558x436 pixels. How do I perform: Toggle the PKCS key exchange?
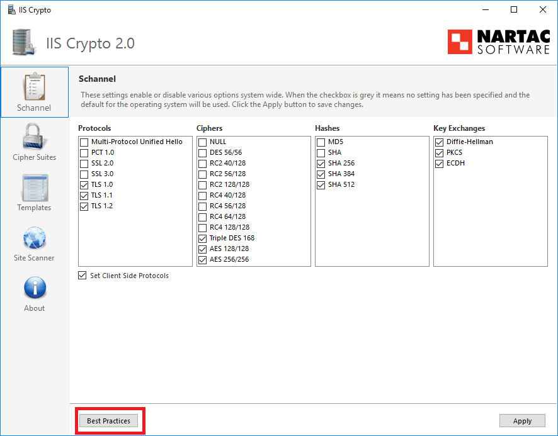point(440,153)
